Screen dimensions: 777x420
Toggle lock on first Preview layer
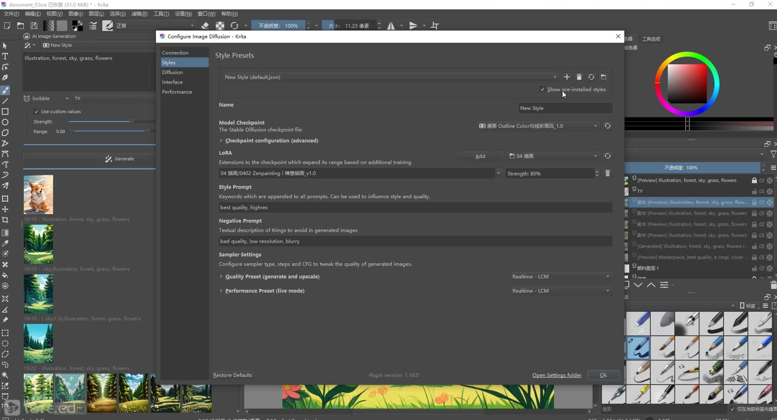point(754,180)
